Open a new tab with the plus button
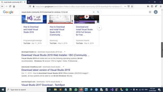Image resolution: width=163 pixels, height=92 pixels. [29, 2]
